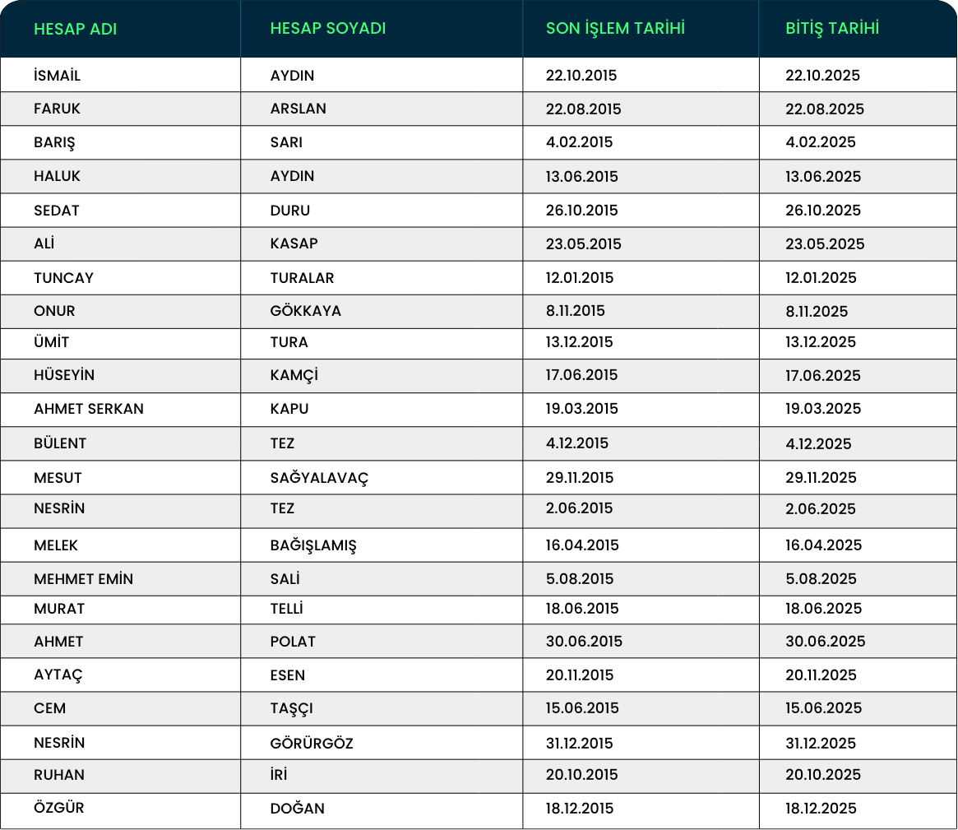Select the AHMET SERKAN name cell
The image size is (958, 830).
tap(89, 409)
